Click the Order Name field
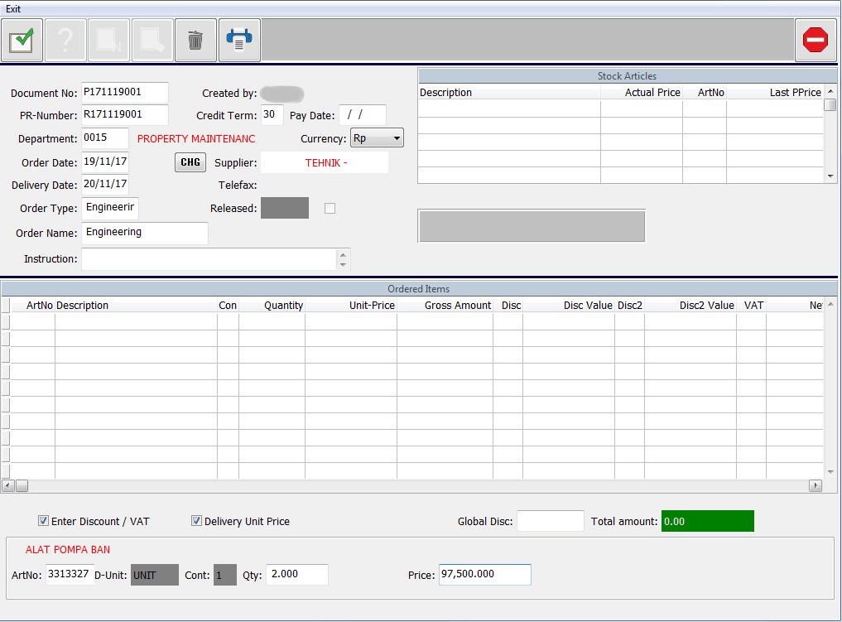The width and height of the screenshot is (842, 622). point(145,233)
